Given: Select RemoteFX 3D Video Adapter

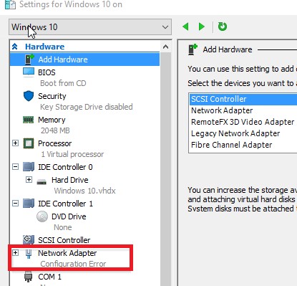Looking at the screenshot, I should 243,122.
